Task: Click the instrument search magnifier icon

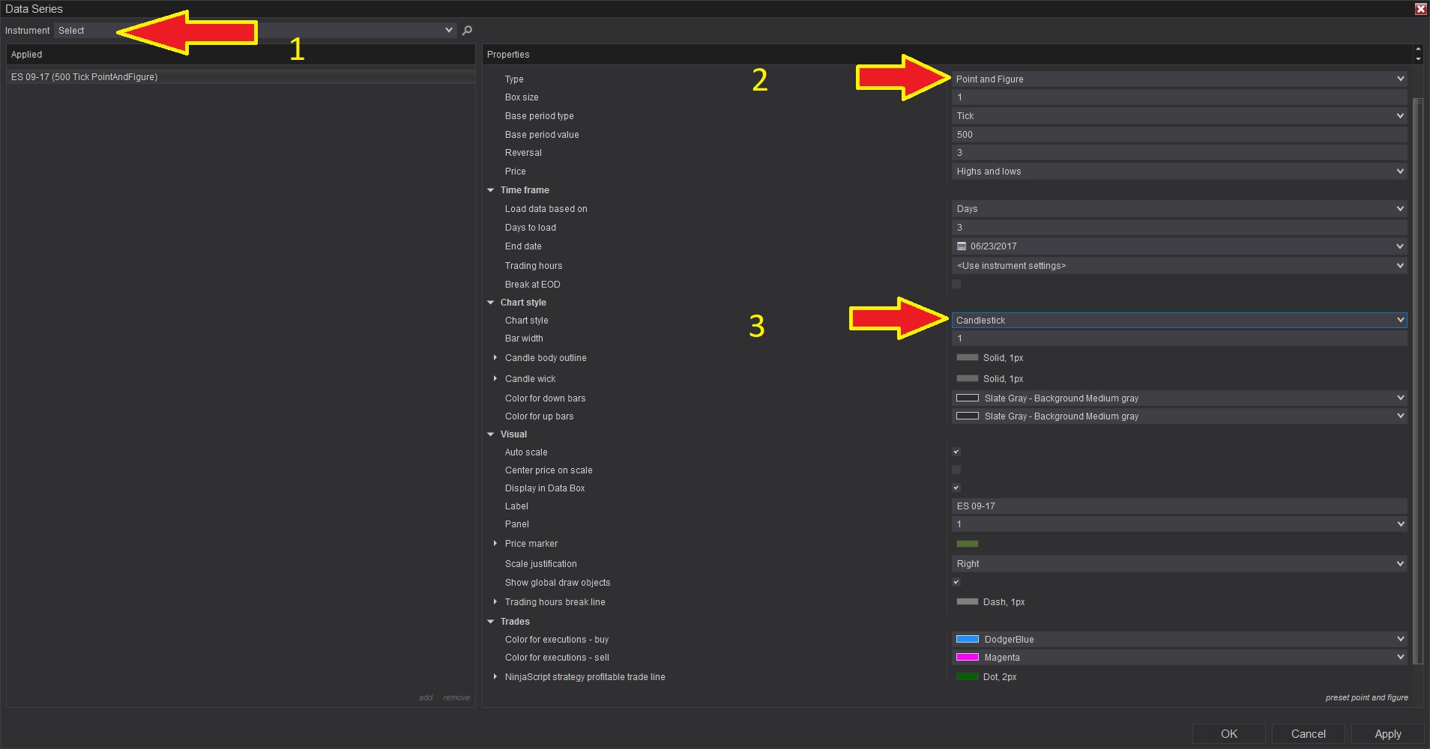Action: pos(467,31)
